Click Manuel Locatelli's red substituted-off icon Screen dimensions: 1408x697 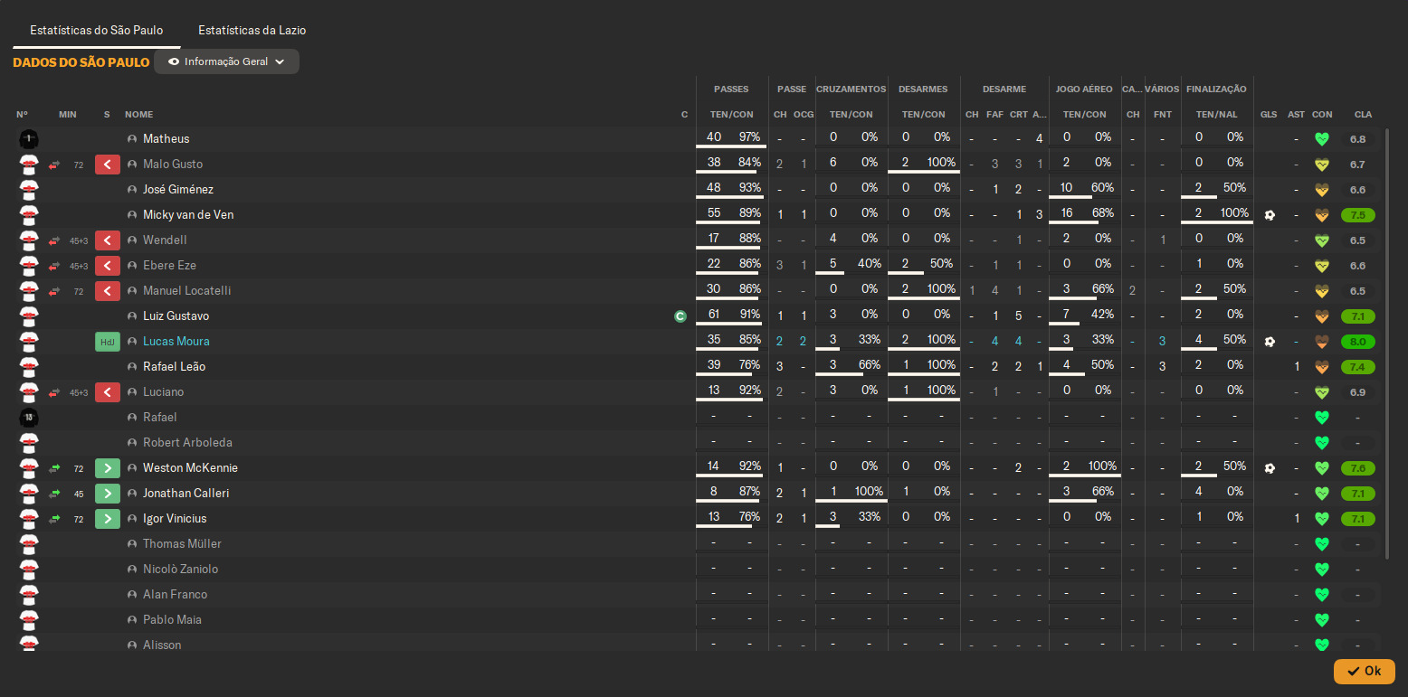click(x=108, y=291)
